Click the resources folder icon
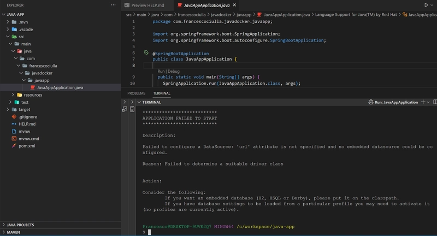 pyautogui.click(x=20, y=95)
